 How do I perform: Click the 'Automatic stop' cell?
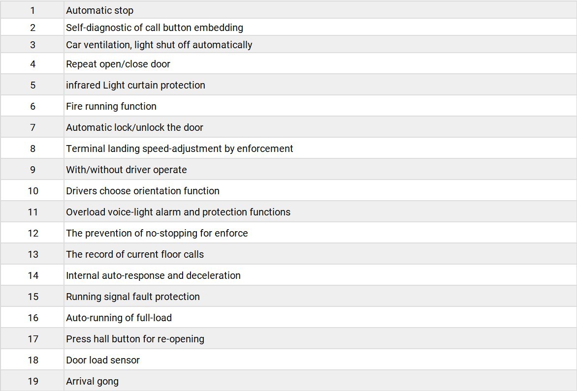pyautogui.click(x=99, y=10)
